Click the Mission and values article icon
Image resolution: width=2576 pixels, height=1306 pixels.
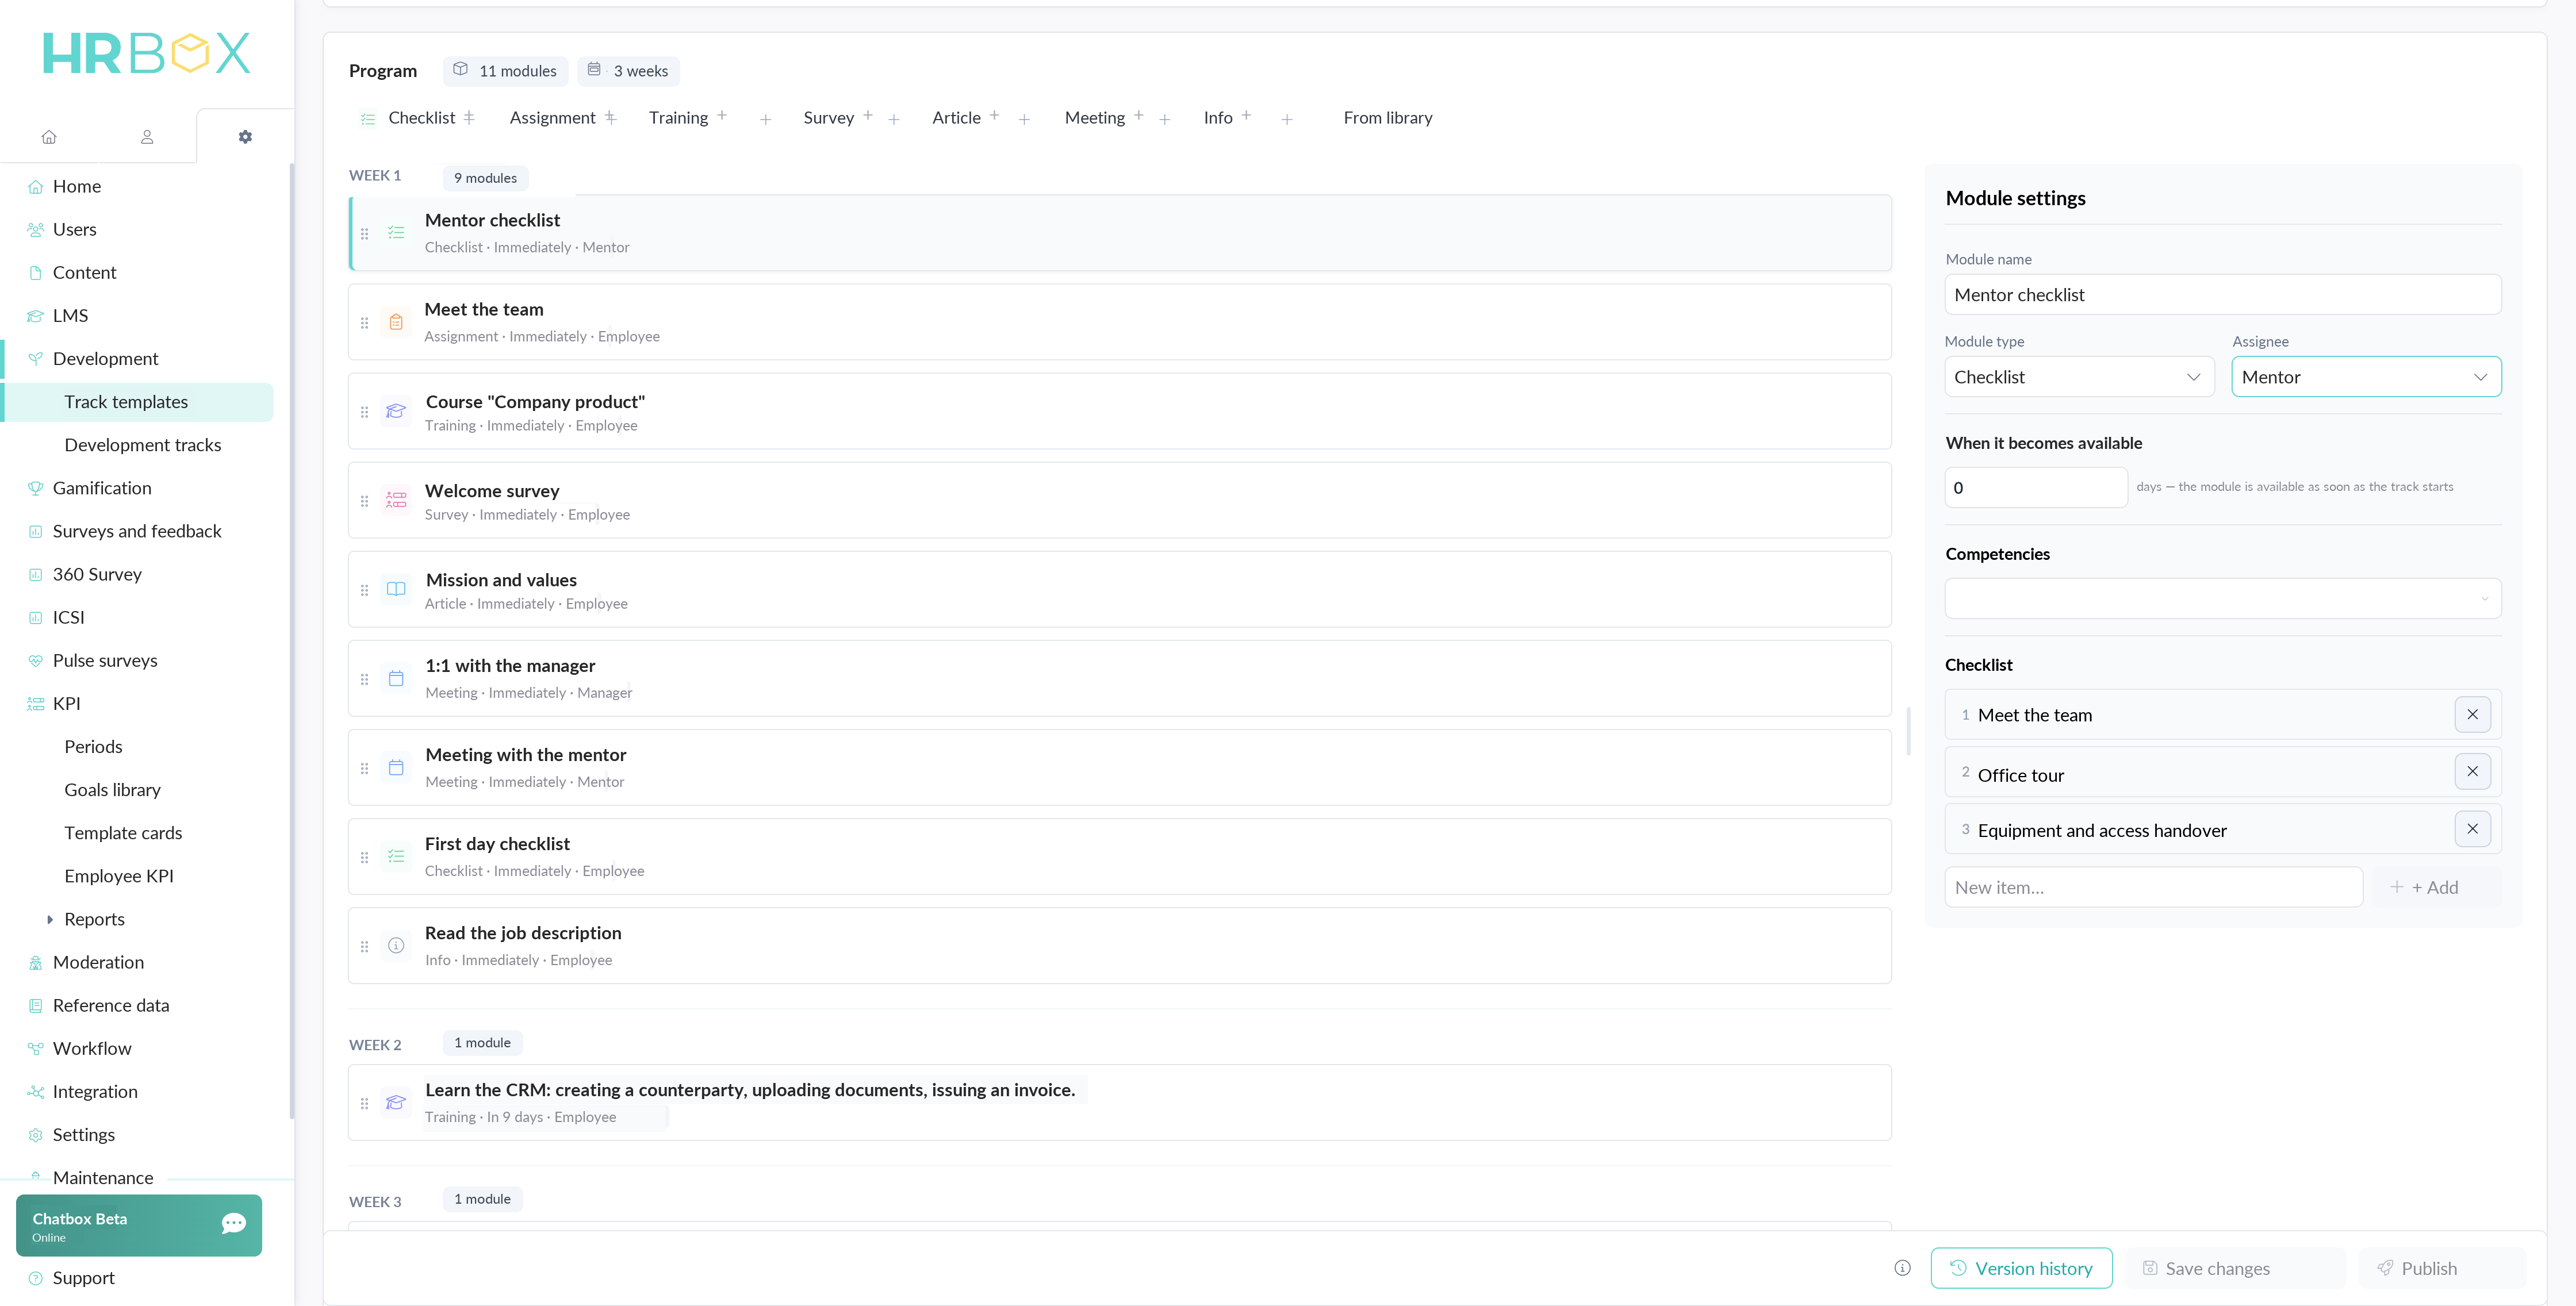(x=396, y=589)
